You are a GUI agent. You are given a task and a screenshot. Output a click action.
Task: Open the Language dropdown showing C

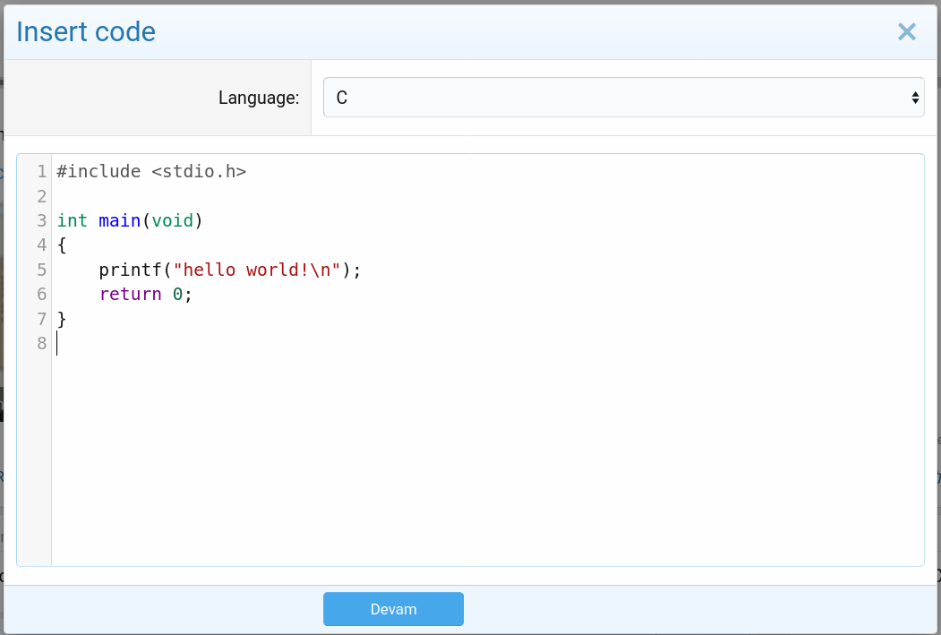622,98
